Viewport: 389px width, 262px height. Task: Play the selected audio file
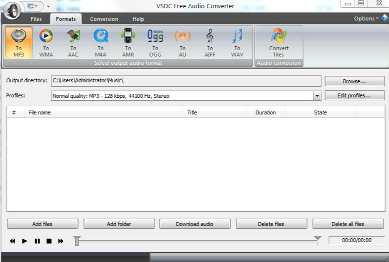(24, 241)
